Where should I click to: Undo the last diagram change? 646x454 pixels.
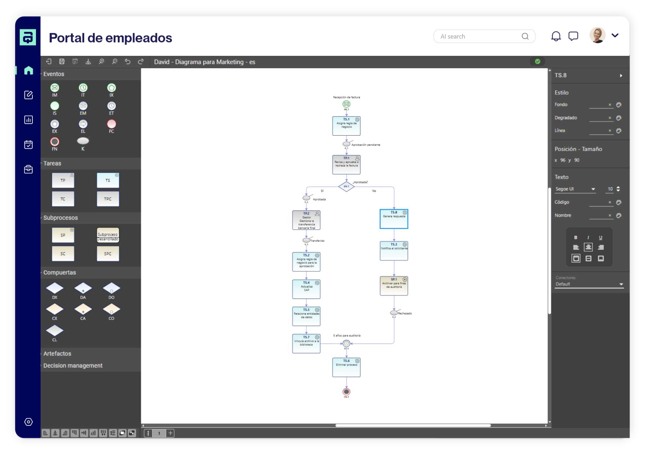pos(128,61)
